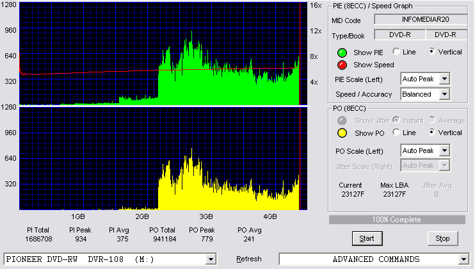Click the green PIE error graph area
This screenshot has width=475, height=269.
pos(164,54)
